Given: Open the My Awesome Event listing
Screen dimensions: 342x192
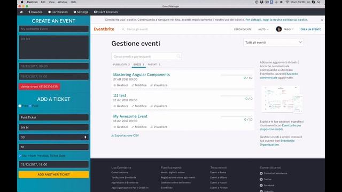Looking at the screenshot, I should pos(130,116).
